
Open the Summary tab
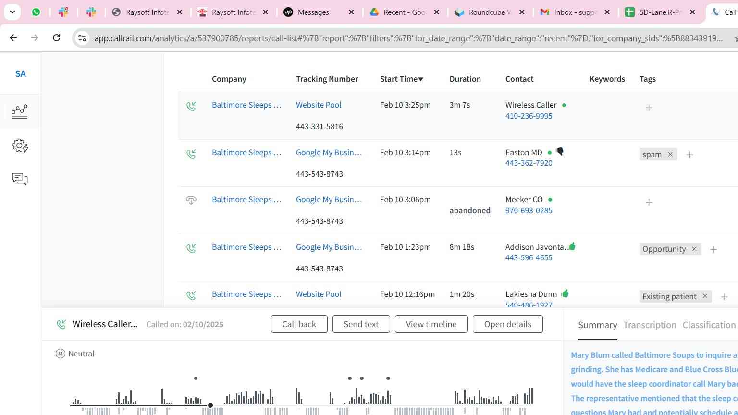[x=598, y=325]
